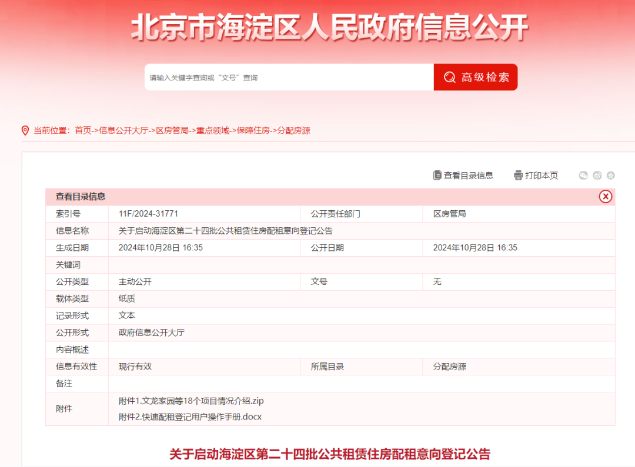Click the 文号 value 无

[437, 281]
